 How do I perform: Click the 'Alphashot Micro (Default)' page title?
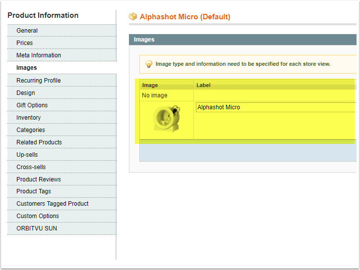[x=185, y=17]
